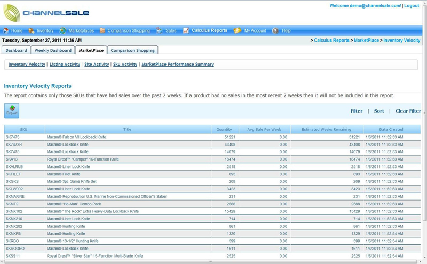Open the Listing Activity report link
427x264 pixels.
tap(65, 65)
